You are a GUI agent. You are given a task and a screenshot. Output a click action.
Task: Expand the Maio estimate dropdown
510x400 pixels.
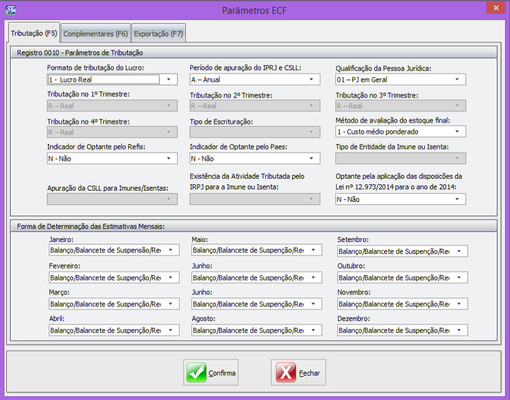(314, 251)
